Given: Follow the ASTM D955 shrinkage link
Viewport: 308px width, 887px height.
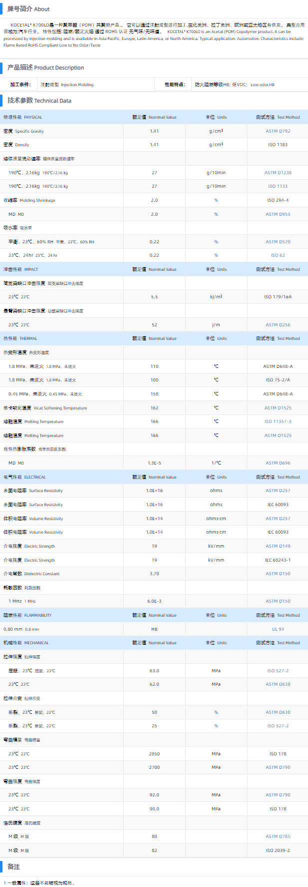Looking at the screenshot, I should click(278, 214).
